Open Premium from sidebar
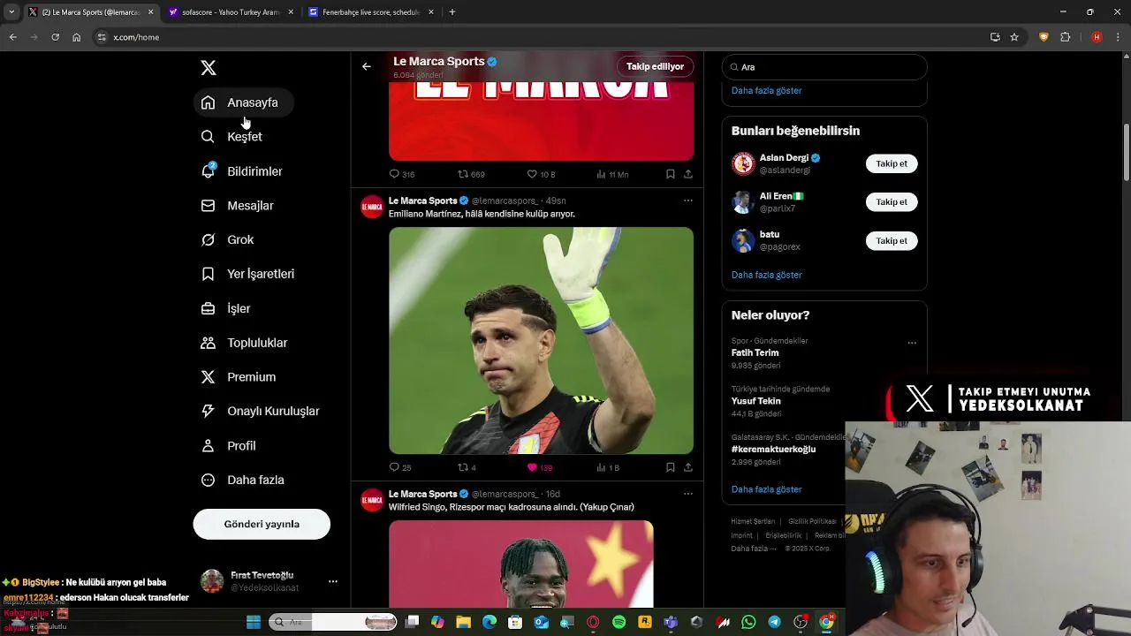 [x=239, y=377]
